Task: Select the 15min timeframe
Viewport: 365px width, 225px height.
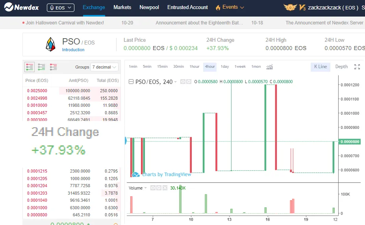Action: 162,67
